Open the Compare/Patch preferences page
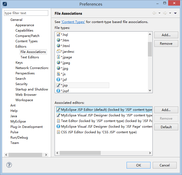 tap(27, 36)
